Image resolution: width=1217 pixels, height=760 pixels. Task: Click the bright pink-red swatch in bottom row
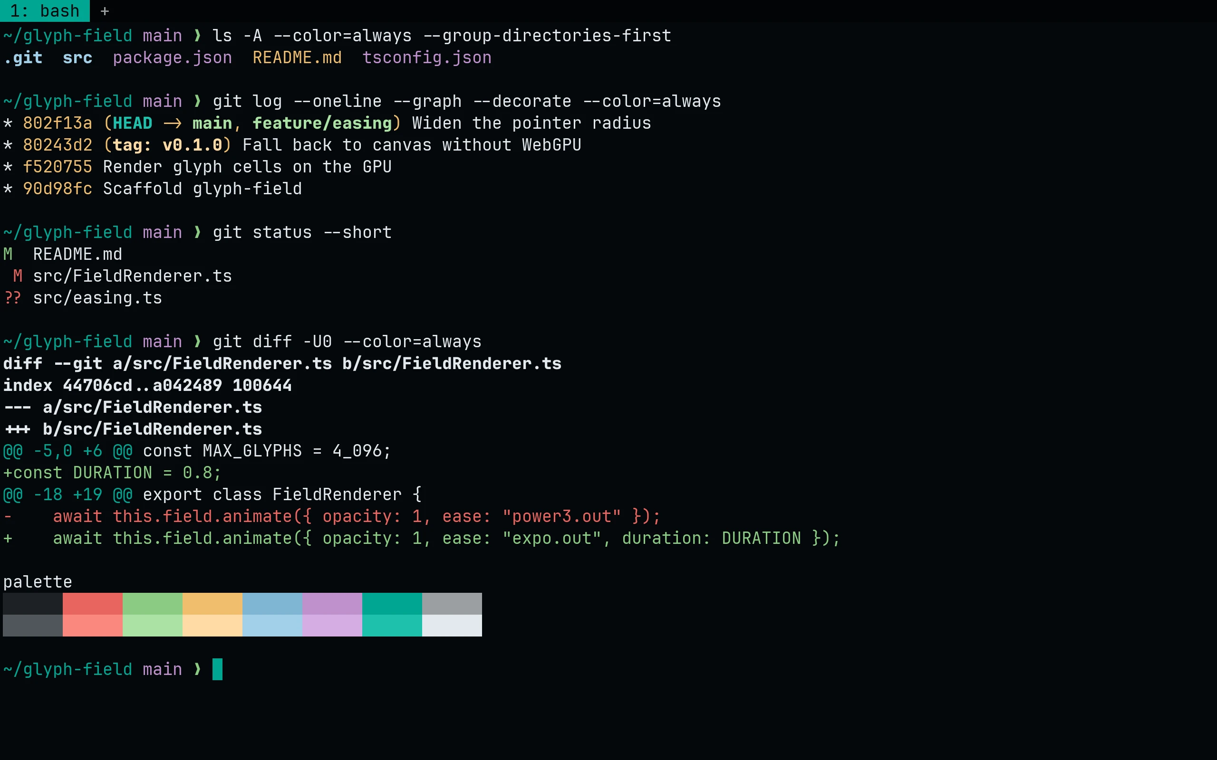click(93, 625)
